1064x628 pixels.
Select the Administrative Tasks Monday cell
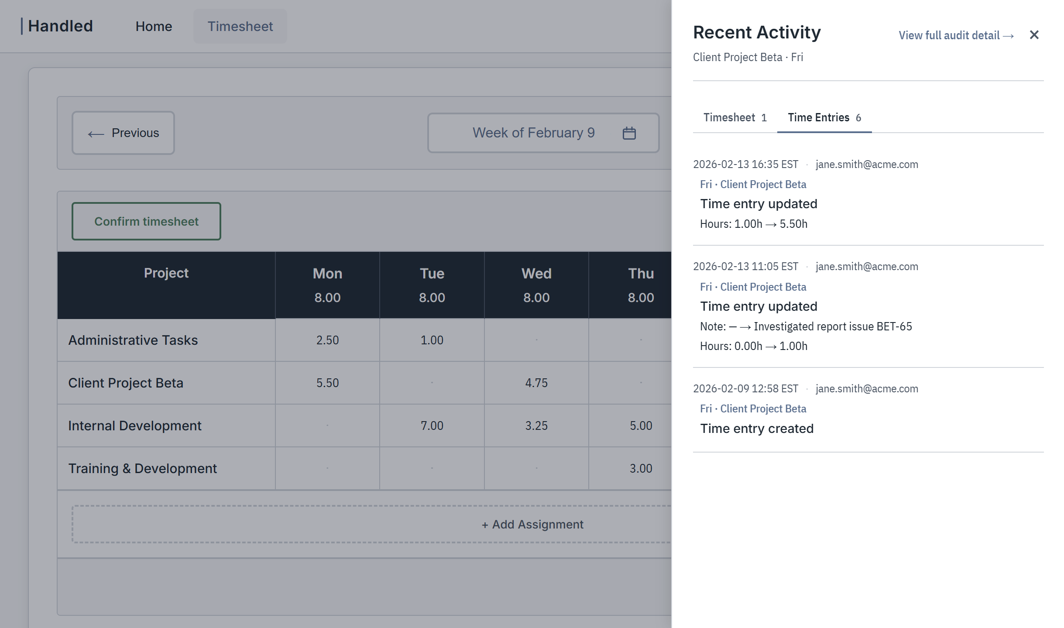[x=327, y=340]
